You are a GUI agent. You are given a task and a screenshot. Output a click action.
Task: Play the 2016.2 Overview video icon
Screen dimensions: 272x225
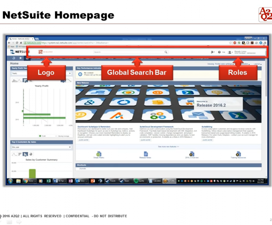click(x=191, y=154)
